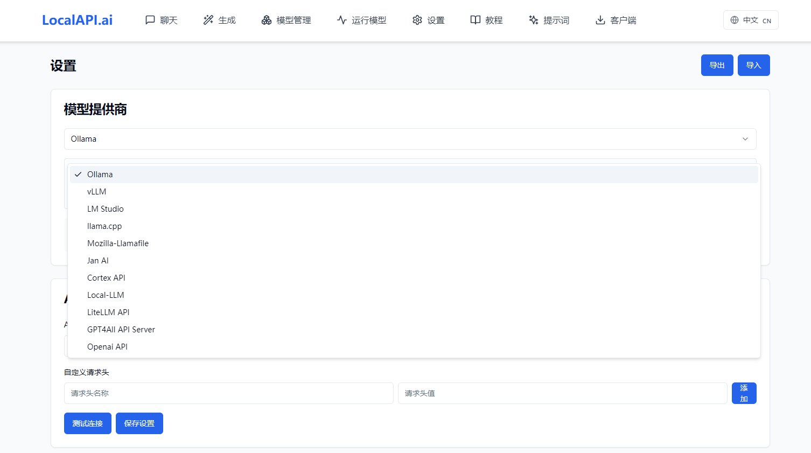Click the running models activity pulse icon
The image size is (811, 453).
pyautogui.click(x=342, y=20)
